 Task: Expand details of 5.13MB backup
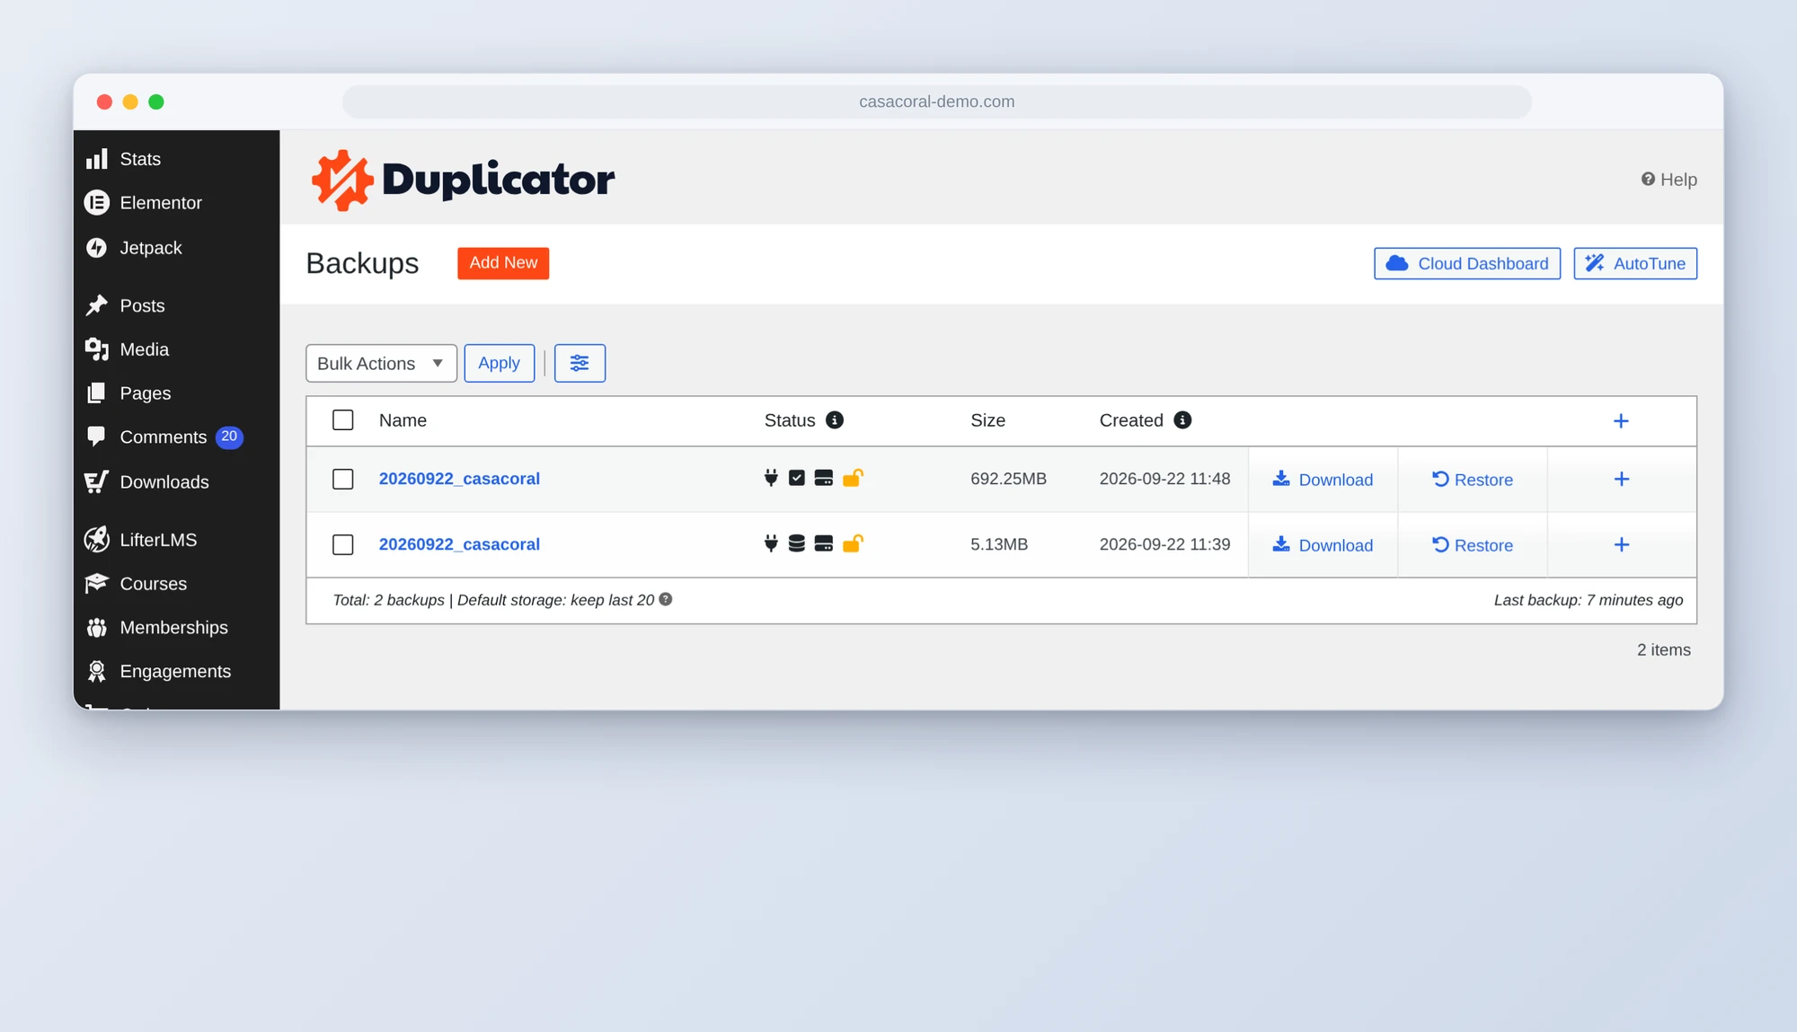[x=1622, y=545]
